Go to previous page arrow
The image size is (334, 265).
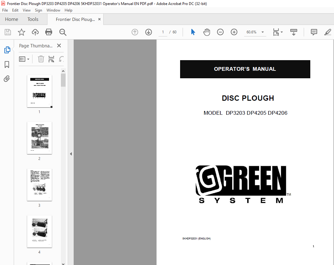coord(135,32)
